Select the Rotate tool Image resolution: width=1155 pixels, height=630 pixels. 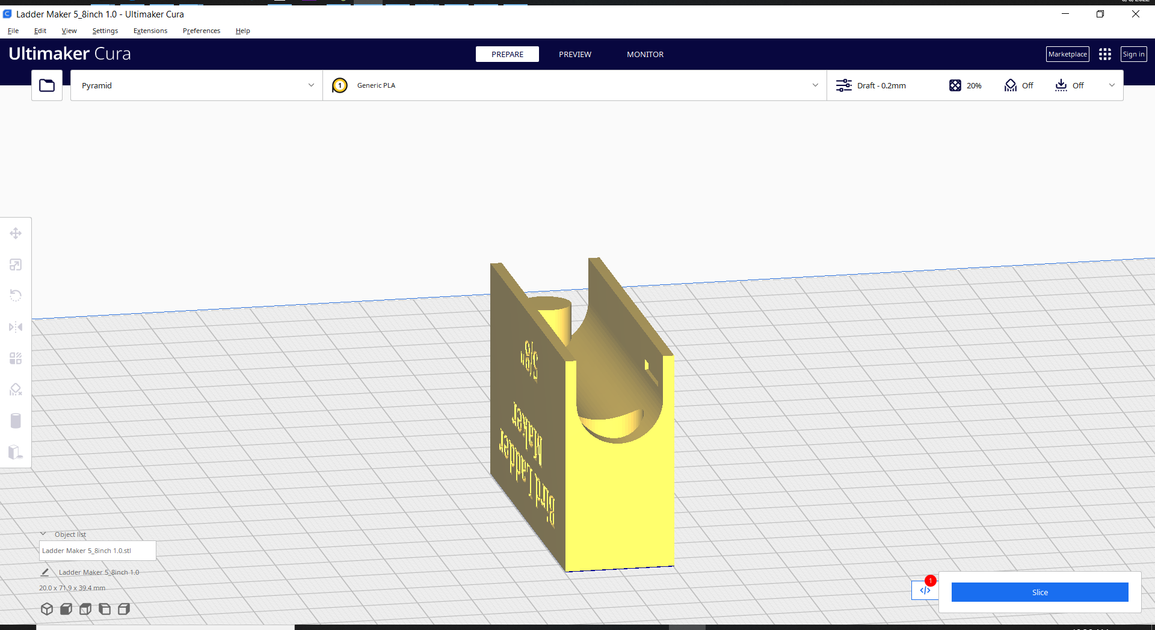click(x=16, y=295)
